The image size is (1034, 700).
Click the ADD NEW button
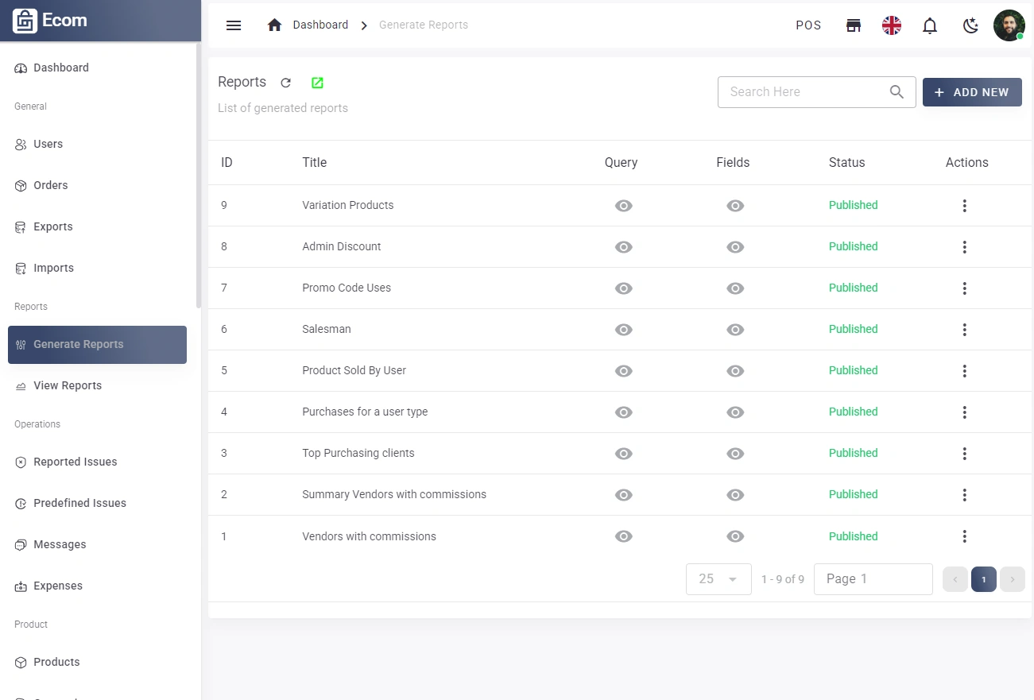coord(972,92)
